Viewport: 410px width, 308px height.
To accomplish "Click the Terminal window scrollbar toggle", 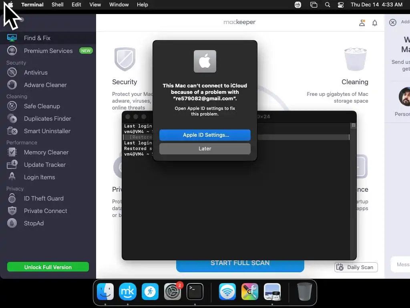I will click(x=353, y=126).
